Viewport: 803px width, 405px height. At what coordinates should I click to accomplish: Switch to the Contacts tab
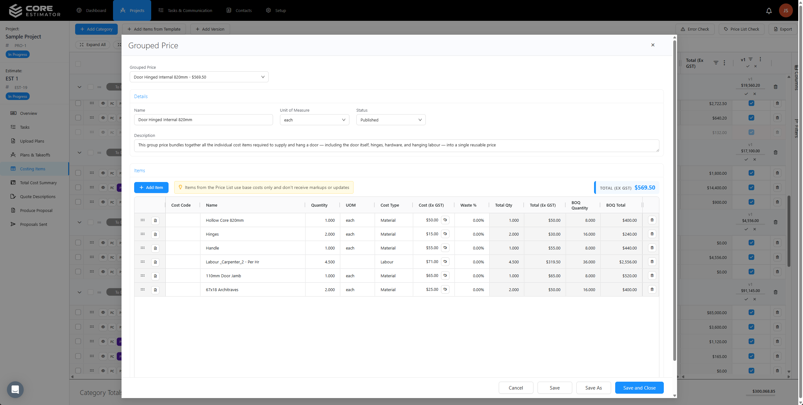click(x=239, y=10)
